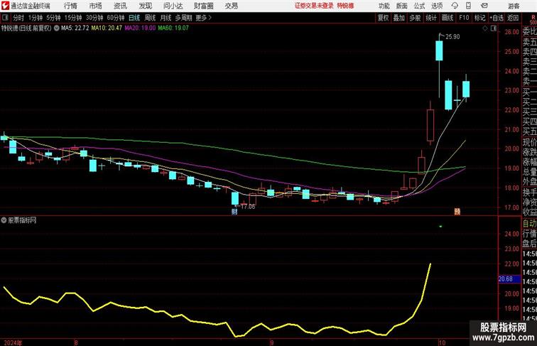Open the 发现 menu
Image resolution: width=537 pixels, height=346 pixels.
pyautogui.click(x=145, y=6)
